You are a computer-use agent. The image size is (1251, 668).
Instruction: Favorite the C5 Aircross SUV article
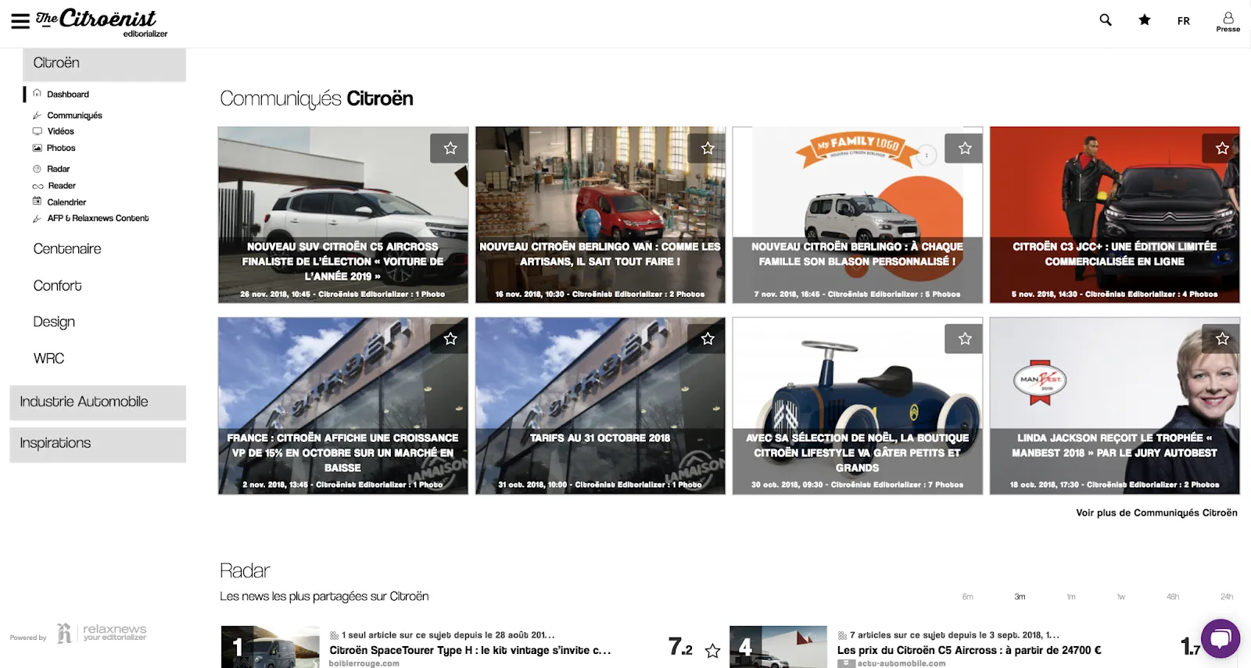tap(450, 148)
